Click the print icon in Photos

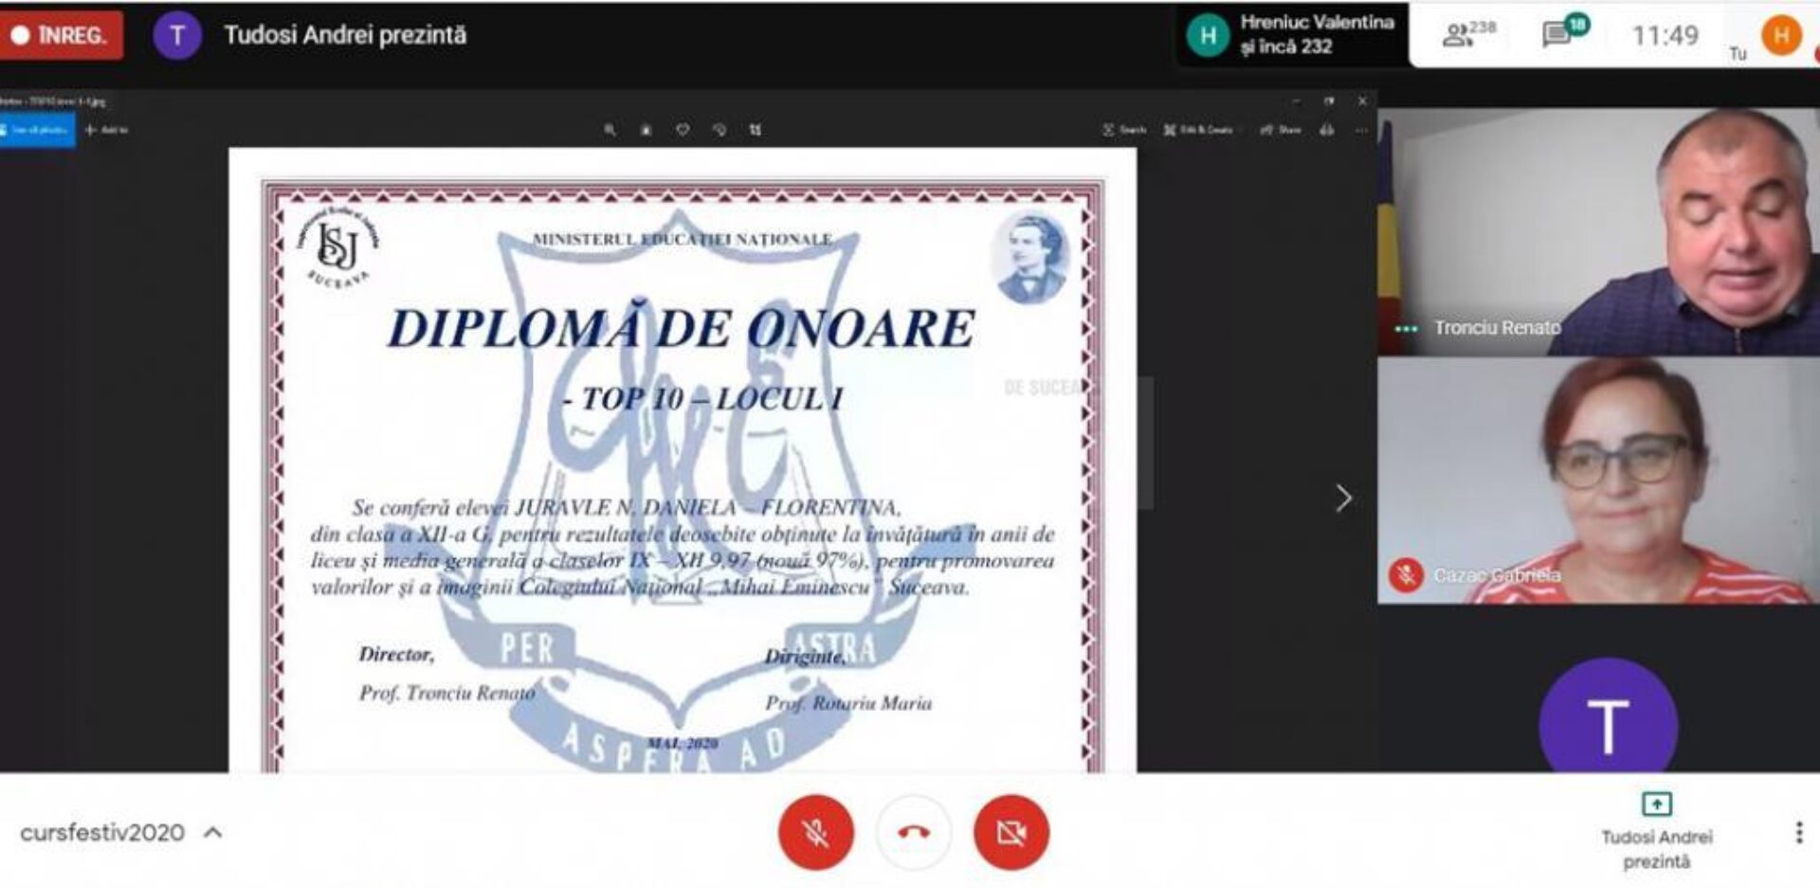tap(1327, 130)
